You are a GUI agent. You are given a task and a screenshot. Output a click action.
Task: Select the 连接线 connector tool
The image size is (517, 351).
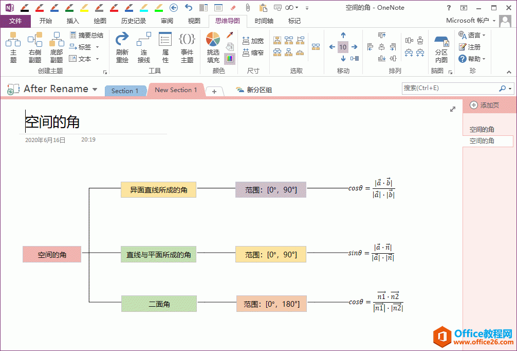pyautogui.click(x=144, y=47)
